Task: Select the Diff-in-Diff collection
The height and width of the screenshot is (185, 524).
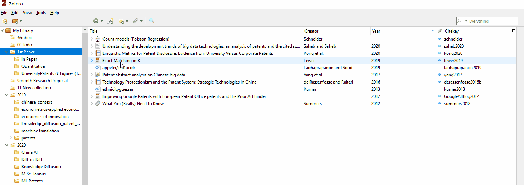Action: click(x=32, y=160)
